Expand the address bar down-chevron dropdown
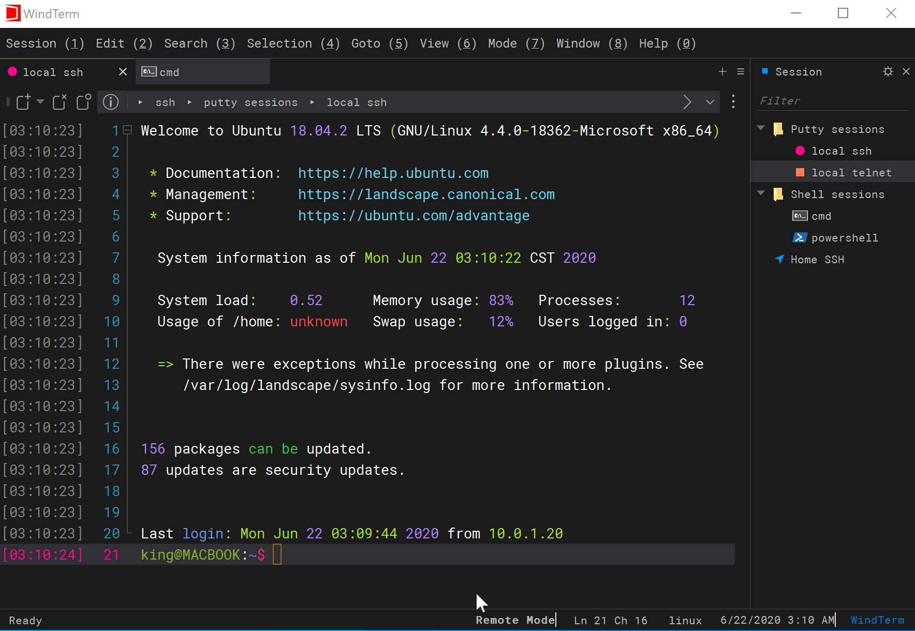Image resolution: width=915 pixels, height=631 pixels. (x=710, y=102)
